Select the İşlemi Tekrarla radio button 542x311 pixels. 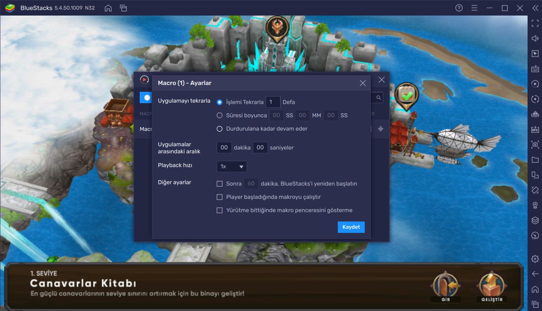coord(219,102)
